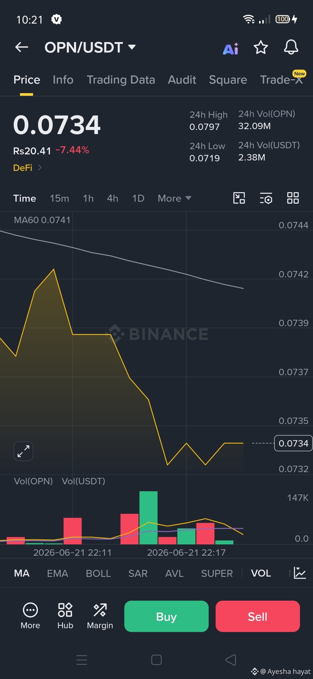Expand the More timeframes dropdown
Viewport: 313px width, 679px height.
pos(174,198)
